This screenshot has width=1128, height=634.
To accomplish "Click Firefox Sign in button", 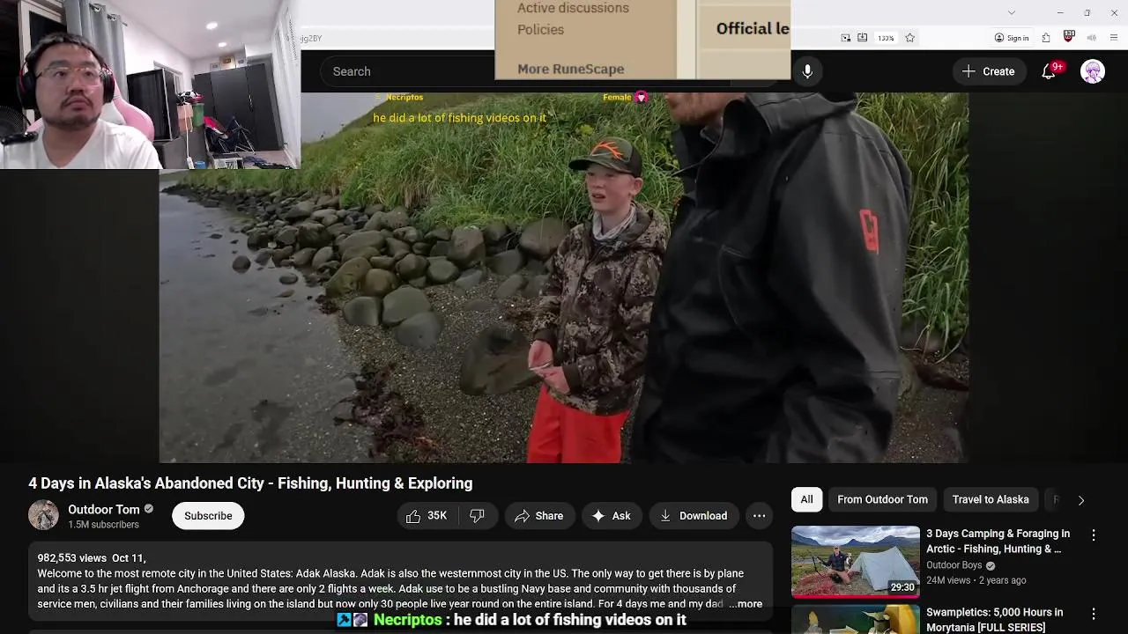I will (x=1012, y=38).
